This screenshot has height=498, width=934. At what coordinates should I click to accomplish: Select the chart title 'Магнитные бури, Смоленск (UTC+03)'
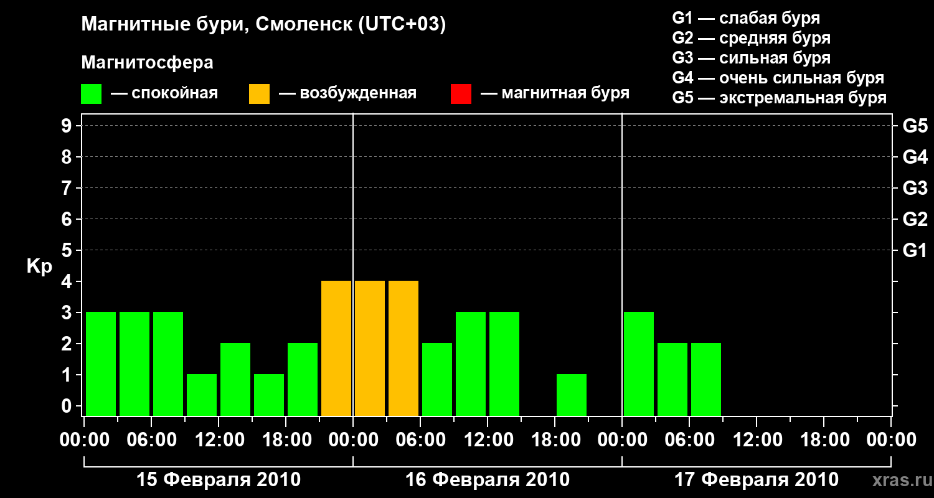click(x=264, y=25)
